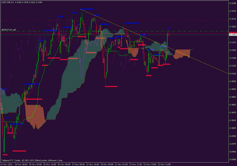Click the 0.9095 price axis label
This screenshot has width=237, height=166.
(233, 81)
